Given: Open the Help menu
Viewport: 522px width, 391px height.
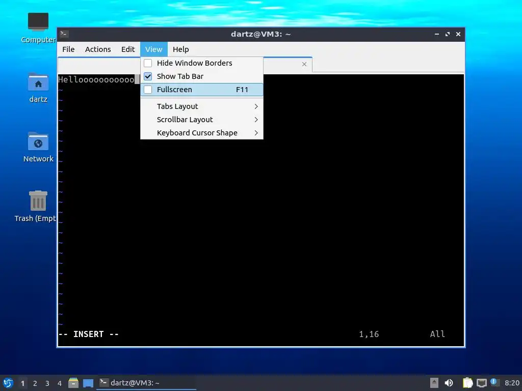Looking at the screenshot, I should tap(181, 49).
